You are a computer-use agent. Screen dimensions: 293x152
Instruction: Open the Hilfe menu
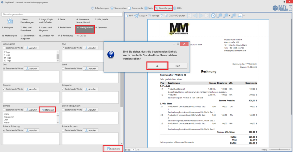tap(177, 8)
